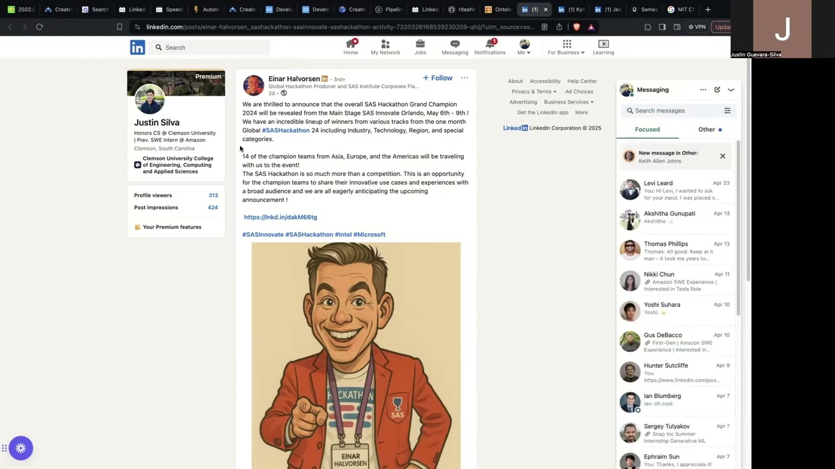Image resolution: width=835 pixels, height=469 pixels.
Task: Open the About footer link
Action: [x=515, y=81]
